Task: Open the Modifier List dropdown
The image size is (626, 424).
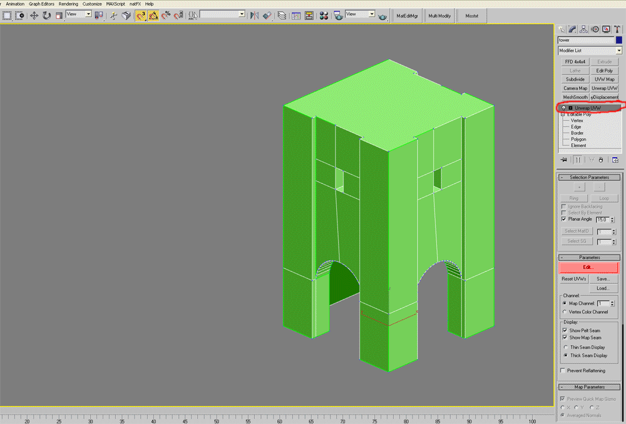Action: tap(618, 51)
